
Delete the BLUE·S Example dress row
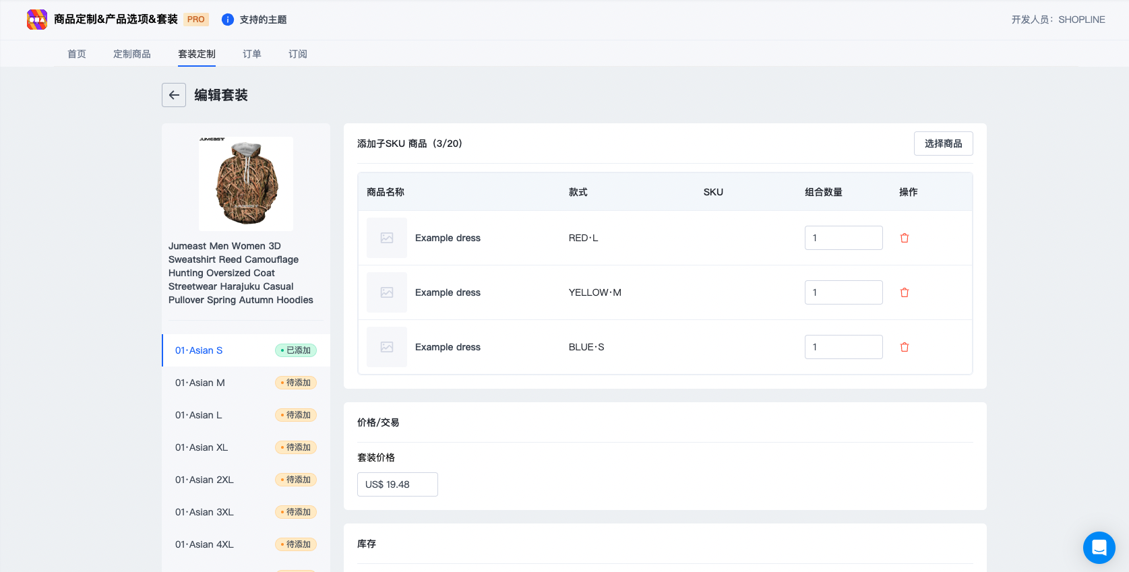905,347
